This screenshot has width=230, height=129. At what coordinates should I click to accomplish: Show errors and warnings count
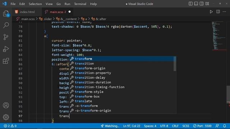coord(10,126)
